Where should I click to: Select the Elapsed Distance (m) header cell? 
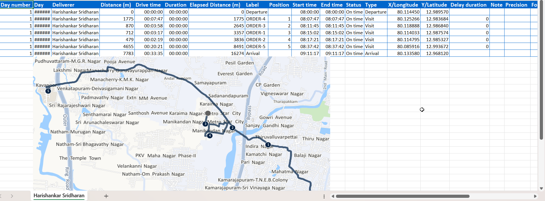[x=215, y=5]
